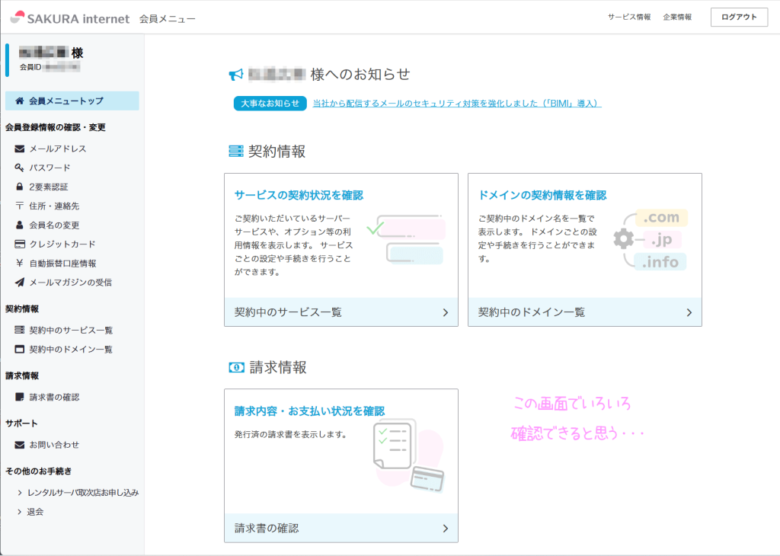
Task: Open 請求書の確認 card footer
Action: [340, 528]
